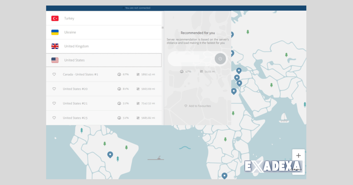Click the Ukraine flag icon
The height and width of the screenshot is (185, 353).
click(54, 32)
